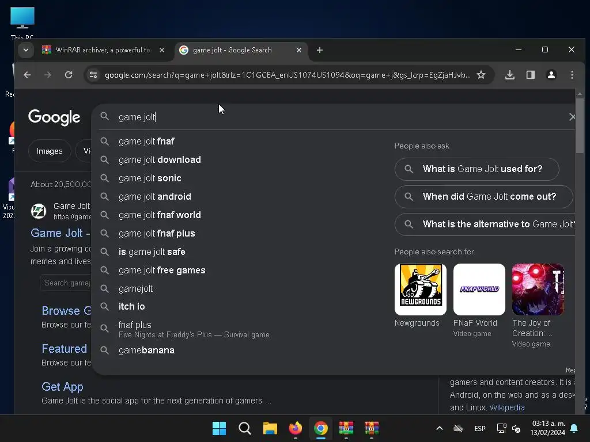The height and width of the screenshot is (442, 590).
Task: Open the muted volume tray icon
Action: [516, 428]
